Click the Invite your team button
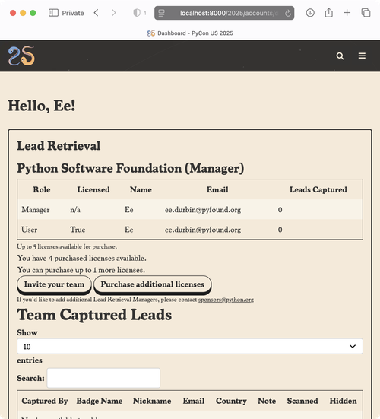The height and width of the screenshot is (419, 380). [54, 284]
